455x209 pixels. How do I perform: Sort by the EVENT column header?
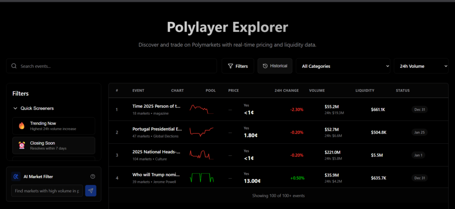point(138,91)
